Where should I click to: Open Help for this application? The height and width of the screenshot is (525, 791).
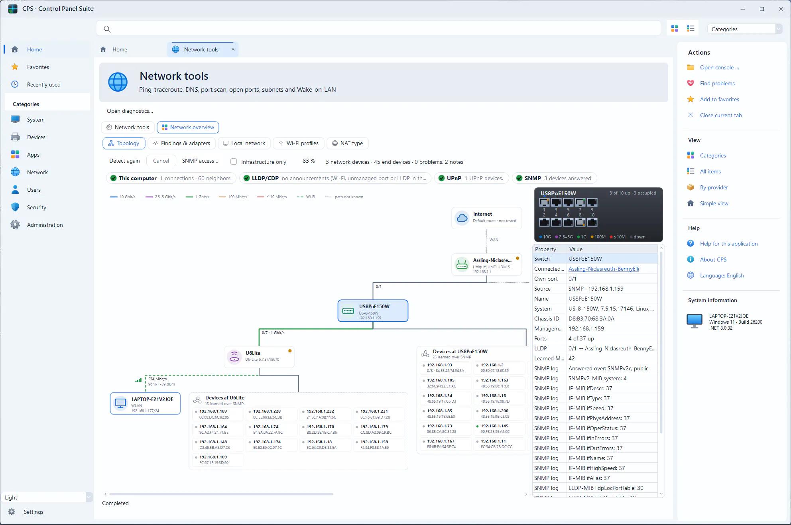click(x=729, y=244)
